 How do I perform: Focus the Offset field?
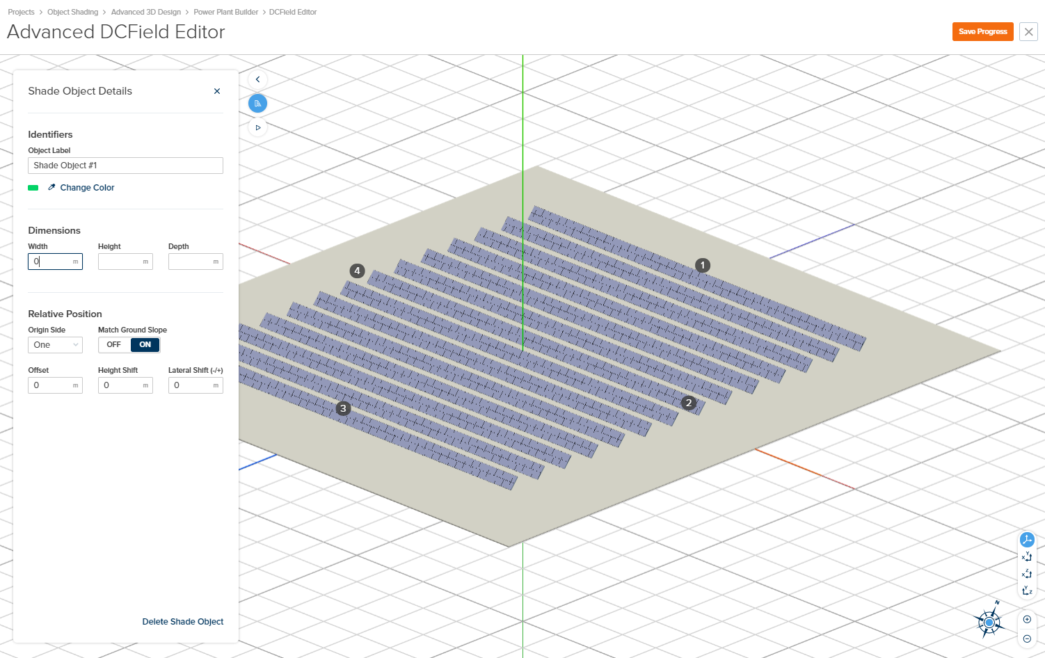[x=55, y=385]
